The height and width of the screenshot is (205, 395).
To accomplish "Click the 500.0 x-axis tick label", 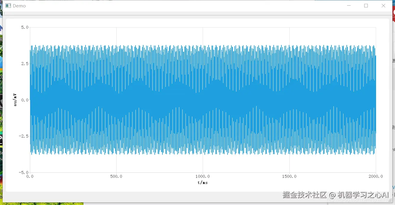I will point(116,176).
